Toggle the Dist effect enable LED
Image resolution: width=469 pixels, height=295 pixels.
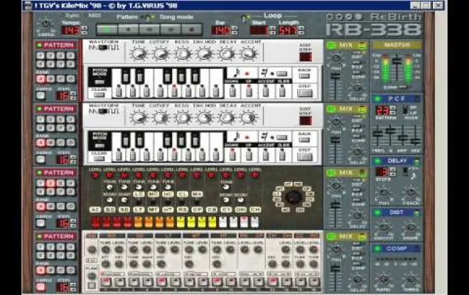tap(378, 213)
